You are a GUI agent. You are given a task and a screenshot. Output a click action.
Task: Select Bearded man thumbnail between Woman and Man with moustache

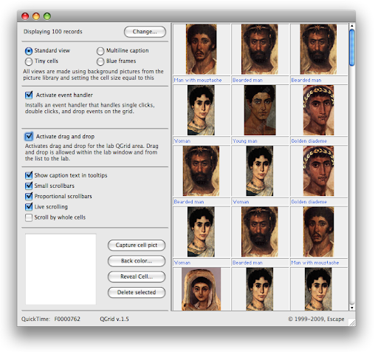click(260, 231)
